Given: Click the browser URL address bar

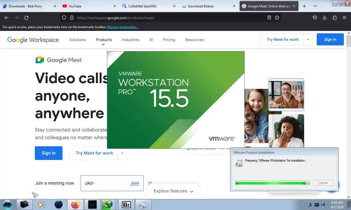Looking at the screenshot, I should [170, 17].
